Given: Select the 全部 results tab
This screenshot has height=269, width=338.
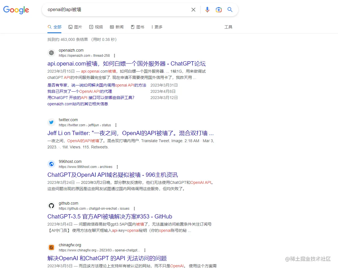Looking at the screenshot, I should [x=55, y=27].
